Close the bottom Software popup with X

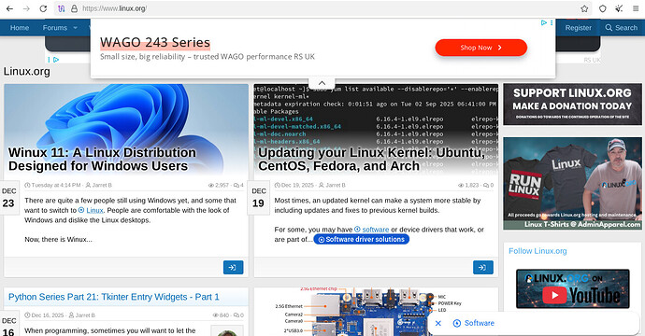438,323
